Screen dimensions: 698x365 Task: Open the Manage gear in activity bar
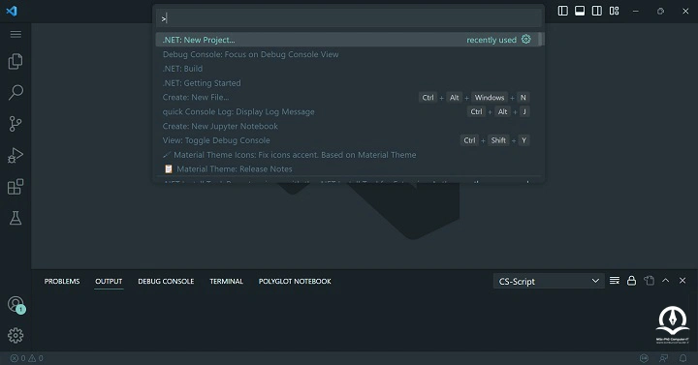[x=16, y=335]
